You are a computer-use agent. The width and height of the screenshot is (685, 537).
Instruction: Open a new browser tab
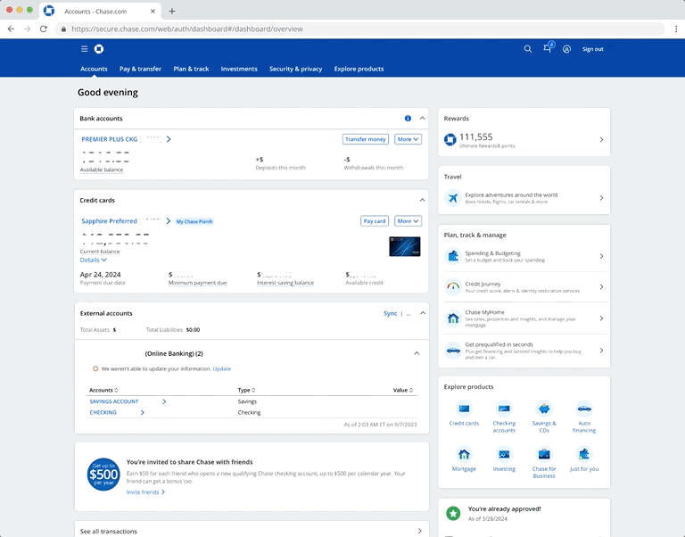[171, 12]
